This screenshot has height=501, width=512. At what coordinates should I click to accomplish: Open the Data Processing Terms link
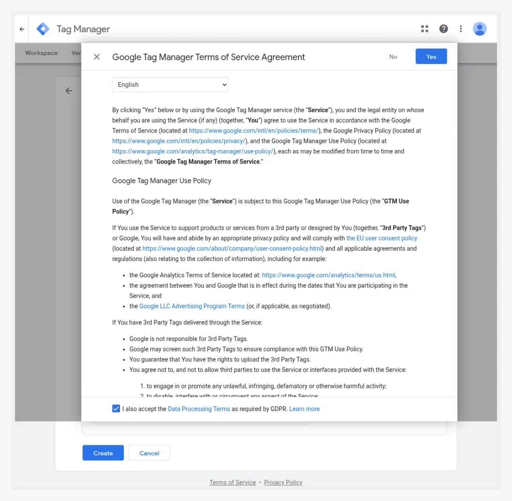point(199,409)
